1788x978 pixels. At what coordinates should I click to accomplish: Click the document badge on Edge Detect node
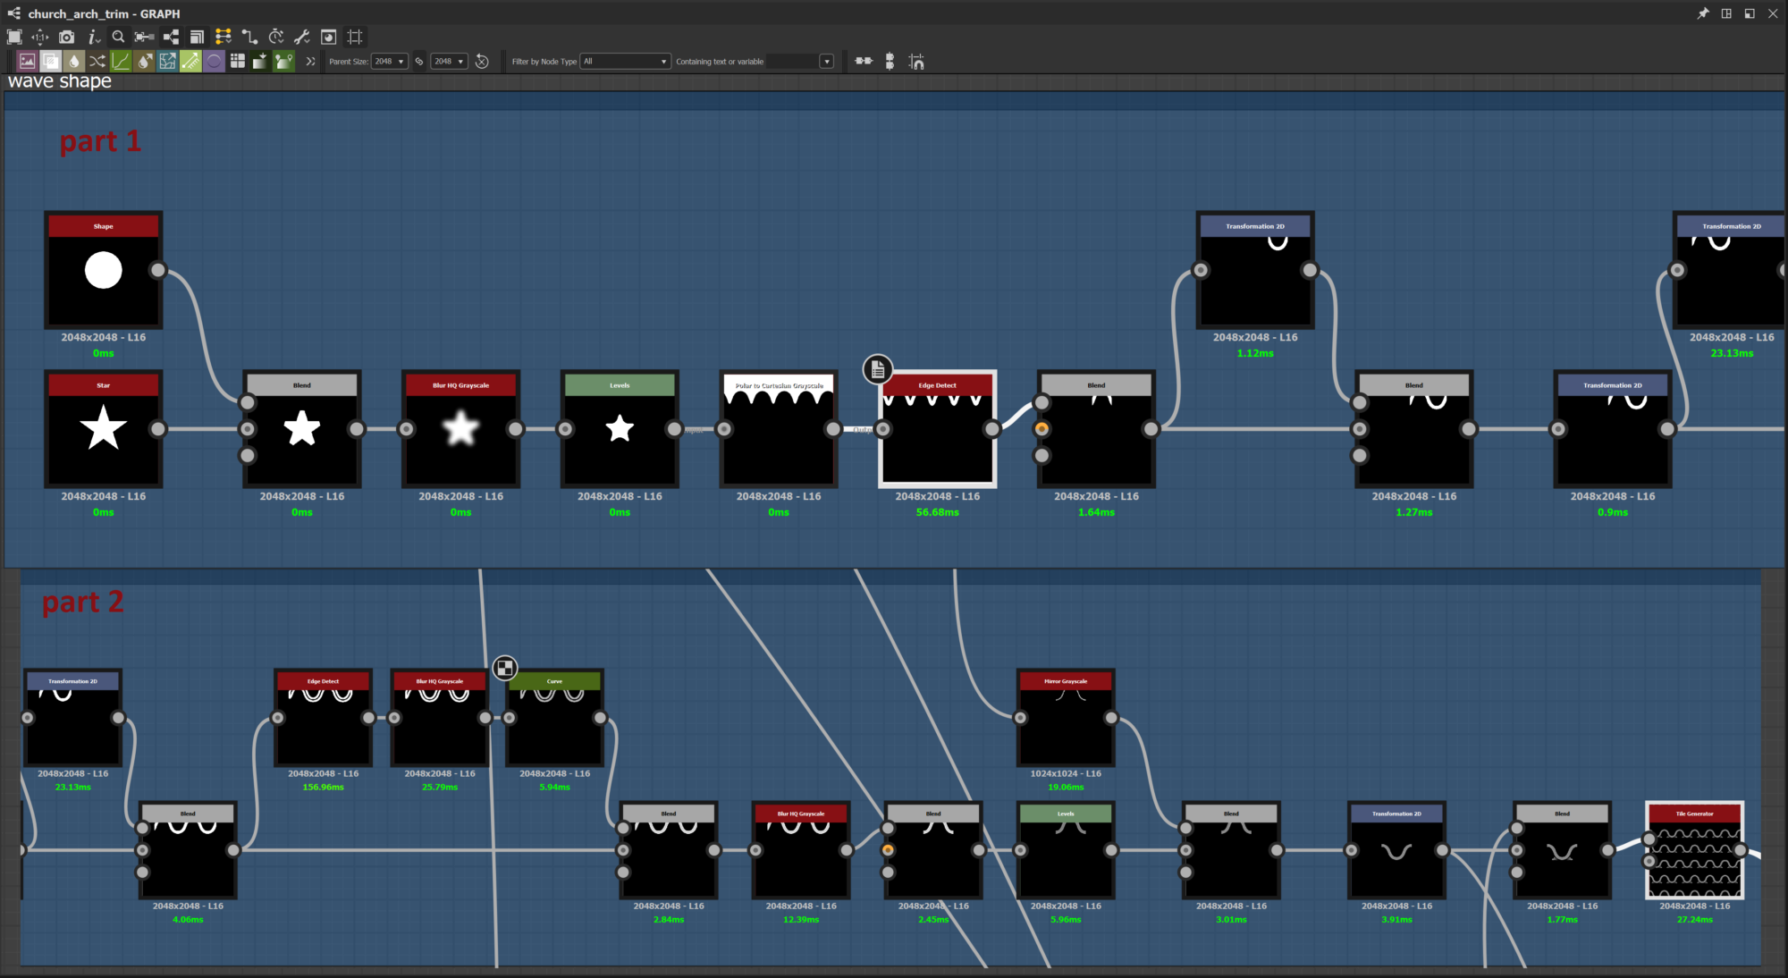point(877,368)
